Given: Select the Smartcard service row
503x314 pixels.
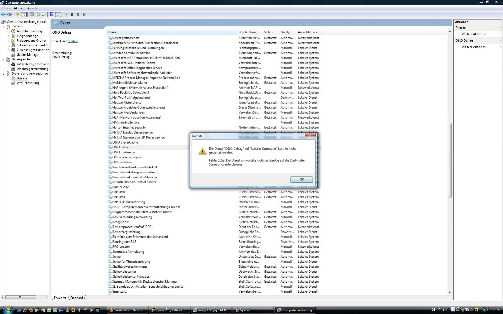Looking at the screenshot, I should click(x=214, y=291).
